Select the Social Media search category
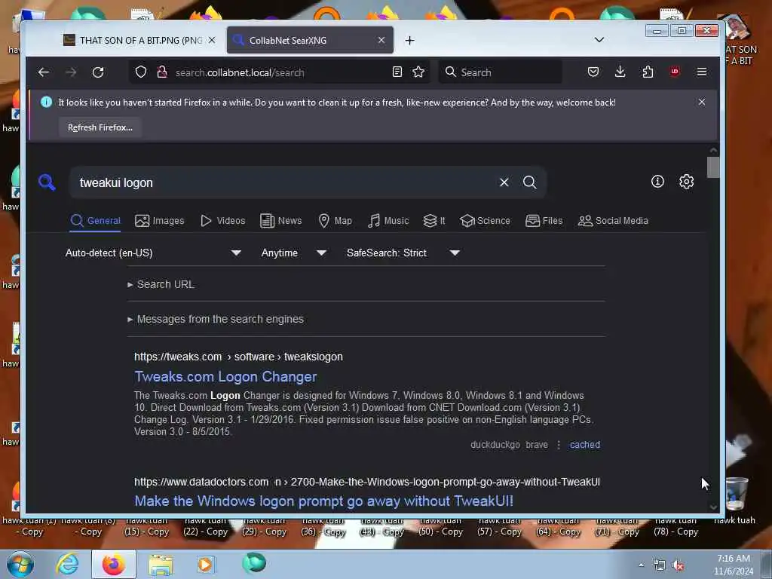The height and width of the screenshot is (579, 772). (613, 221)
